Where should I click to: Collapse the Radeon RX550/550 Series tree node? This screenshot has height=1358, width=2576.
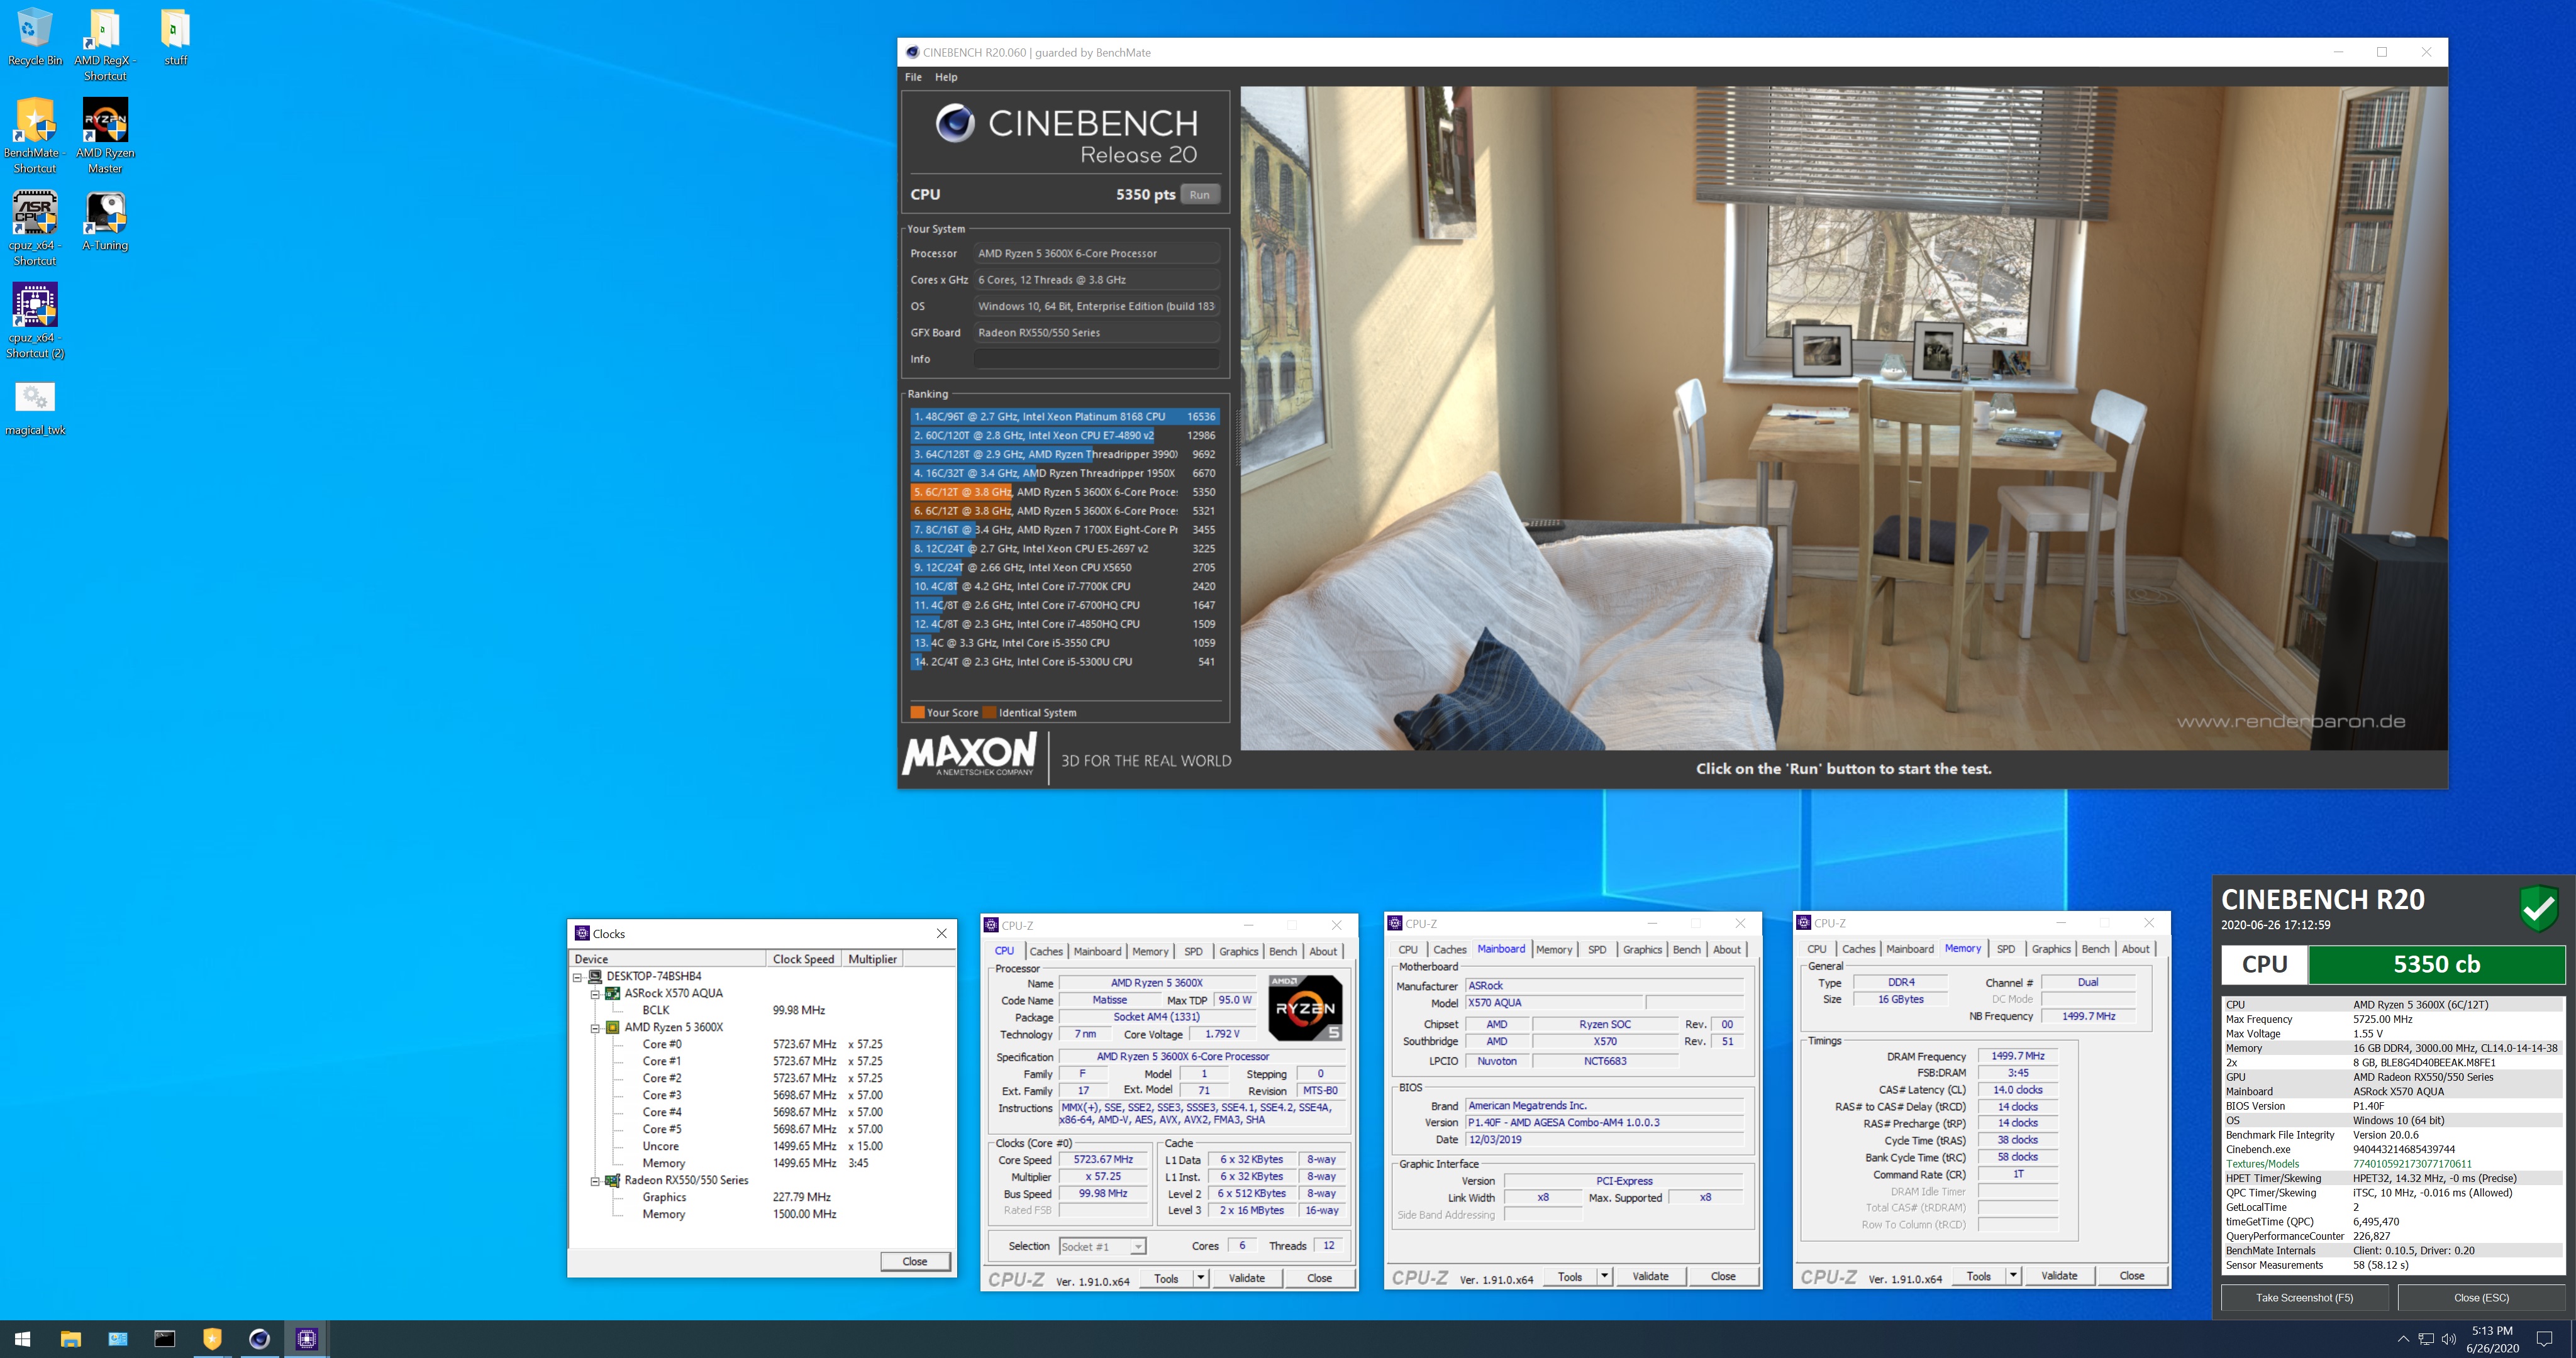click(x=595, y=1181)
